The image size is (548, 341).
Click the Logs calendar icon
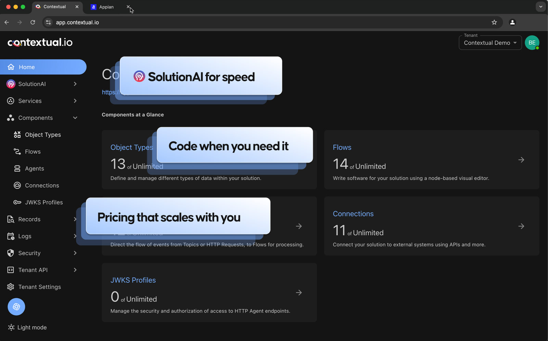coord(11,236)
